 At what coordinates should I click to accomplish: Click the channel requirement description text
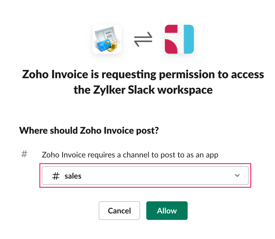click(x=130, y=155)
